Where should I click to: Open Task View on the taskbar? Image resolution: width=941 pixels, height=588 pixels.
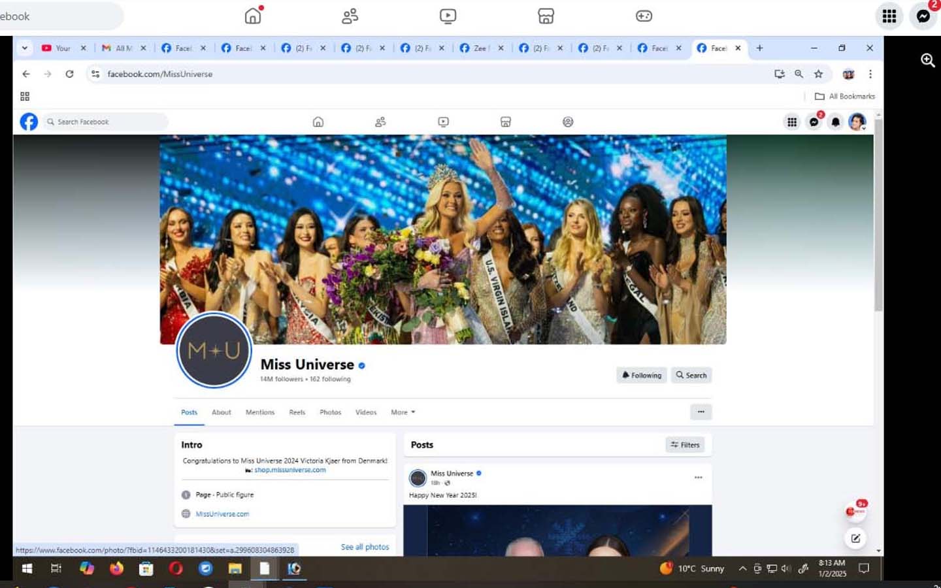click(56, 568)
